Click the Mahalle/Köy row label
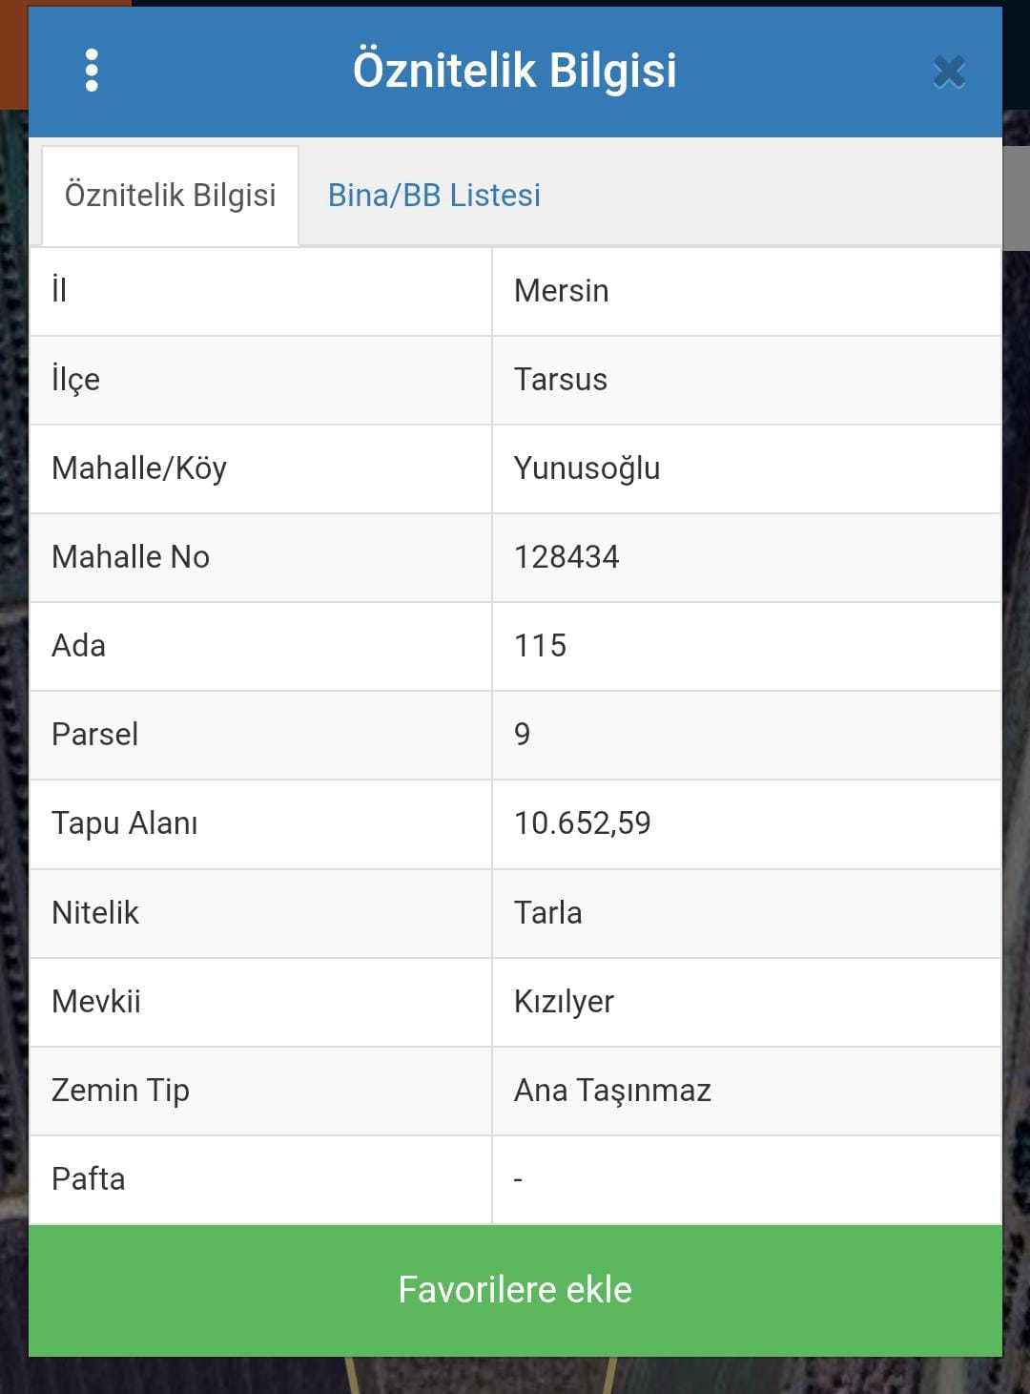This screenshot has height=1394, width=1030. pyautogui.click(x=139, y=468)
